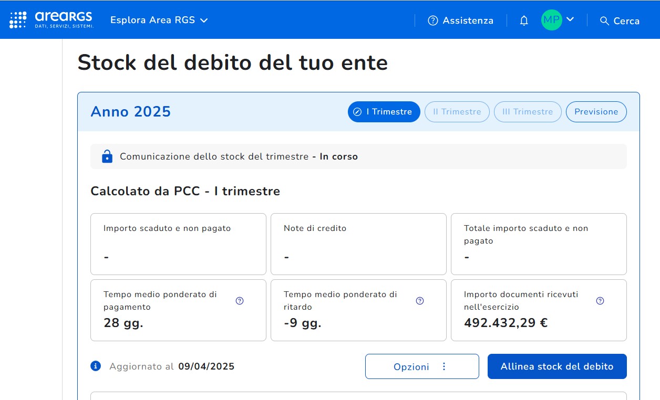Click the info icon beside Aggiornato al
This screenshot has height=400, width=660.
click(96, 366)
